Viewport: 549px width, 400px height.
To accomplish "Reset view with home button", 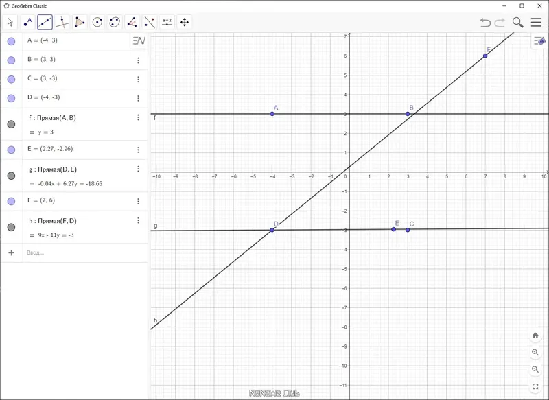I will tap(535, 336).
